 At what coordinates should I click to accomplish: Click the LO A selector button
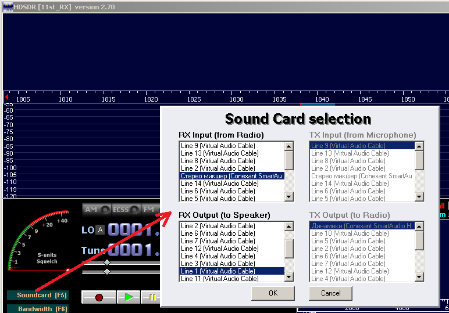pos(100,230)
